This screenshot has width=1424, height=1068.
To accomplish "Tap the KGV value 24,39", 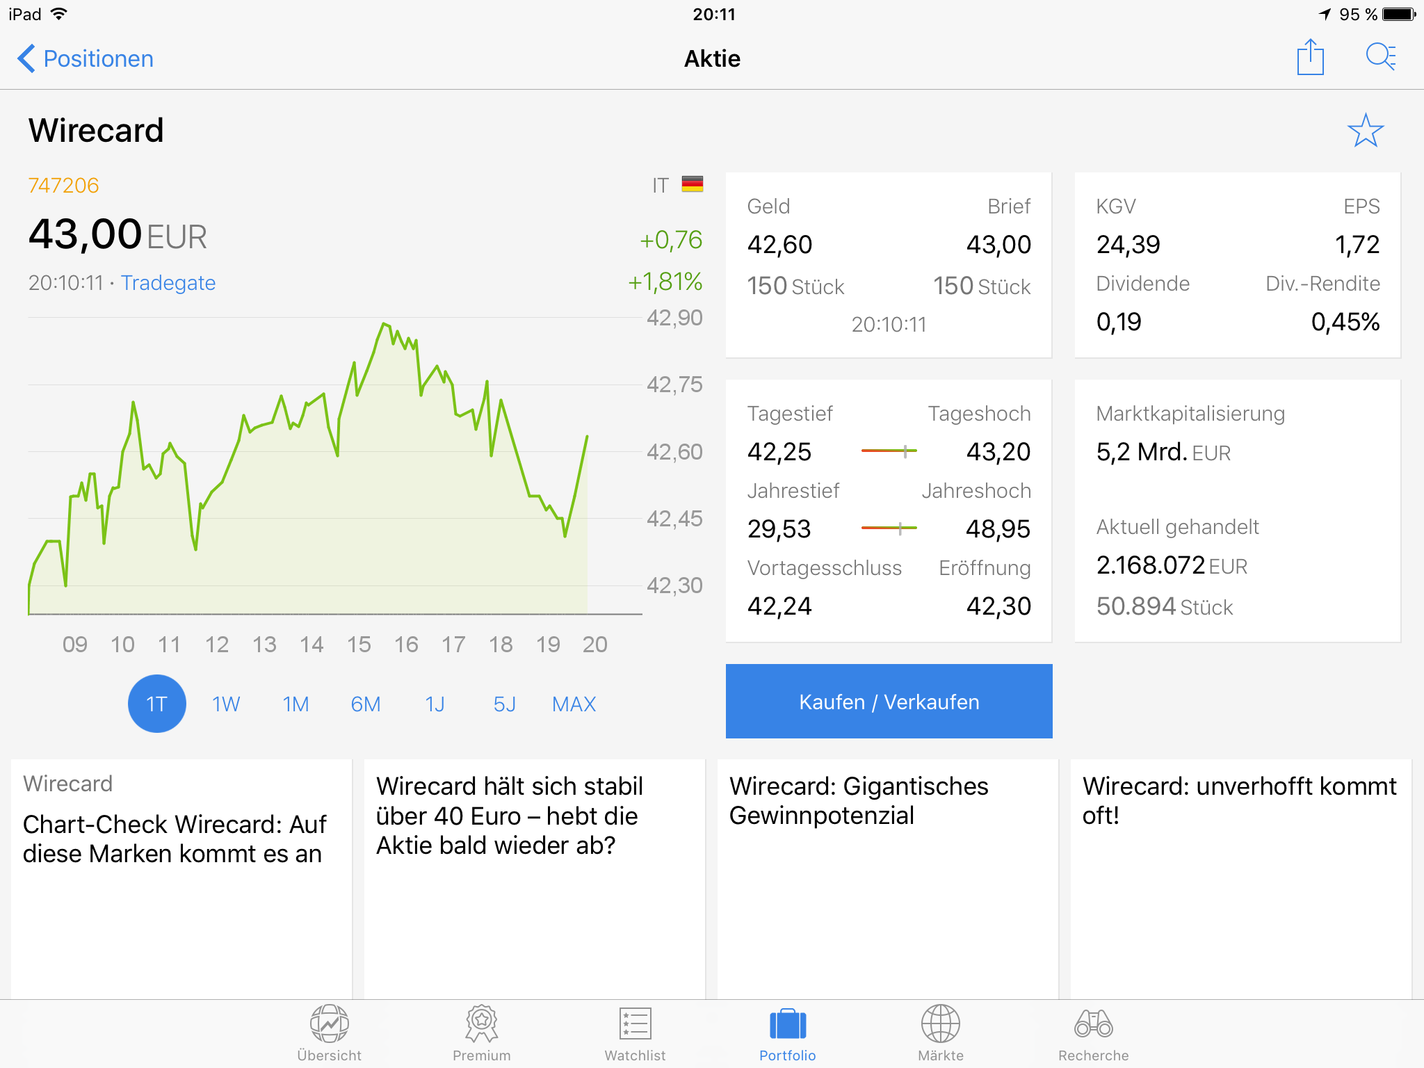I will pos(1128,245).
